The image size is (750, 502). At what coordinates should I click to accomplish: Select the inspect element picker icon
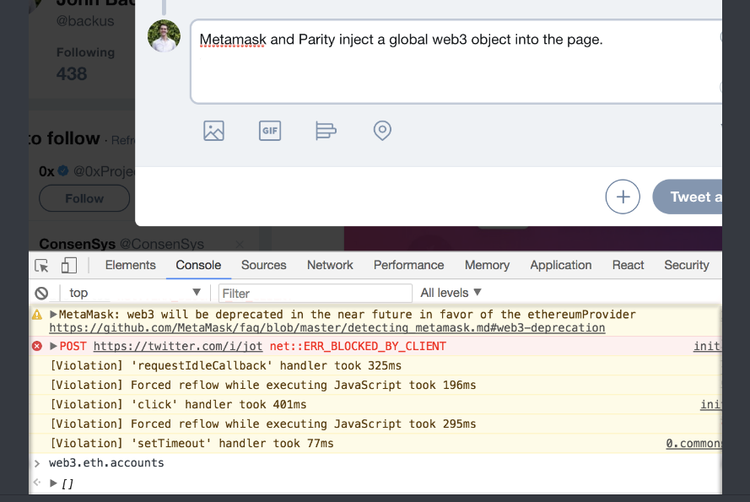click(41, 265)
